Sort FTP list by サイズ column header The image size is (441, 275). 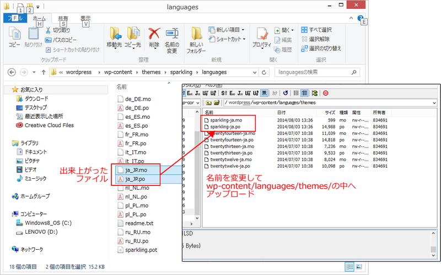330,113
